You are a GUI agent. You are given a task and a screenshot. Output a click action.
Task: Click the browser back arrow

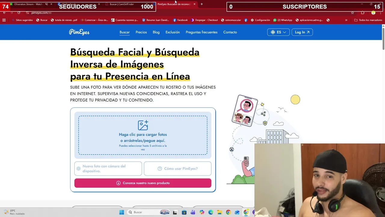(4, 13)
